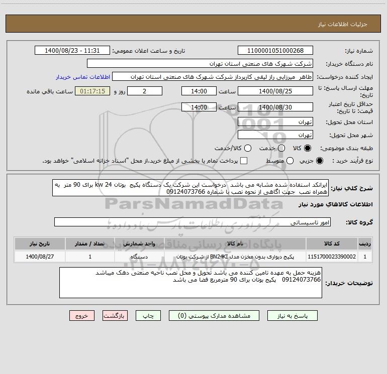The width and height of the screenshot is (387, 374).
Task: Click the days remaining field showing 2
Action: coord(145,91)
